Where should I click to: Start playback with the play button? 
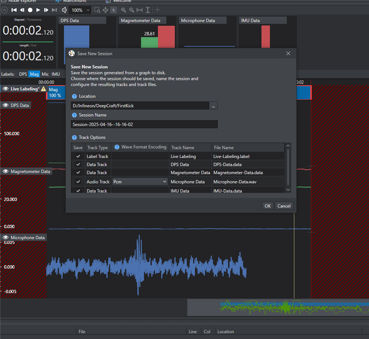(38, 10)
